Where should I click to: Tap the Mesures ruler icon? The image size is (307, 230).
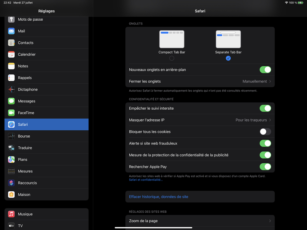pyautogui.click(x=12, y=171)
